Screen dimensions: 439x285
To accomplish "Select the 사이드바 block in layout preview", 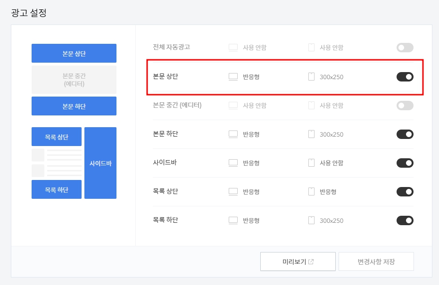I will click(x=100, y=163).
